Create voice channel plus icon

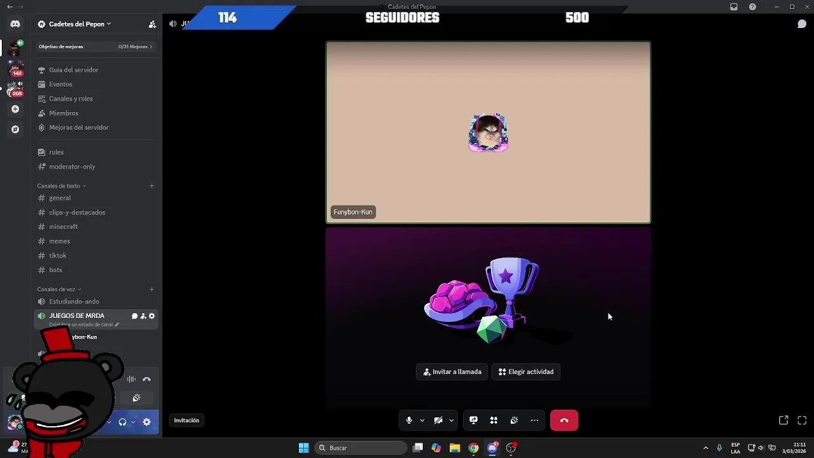(151, 289)
